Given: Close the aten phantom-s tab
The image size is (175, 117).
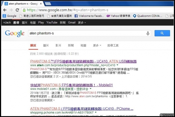Looking at the screenshot, I should click(41, 4).
